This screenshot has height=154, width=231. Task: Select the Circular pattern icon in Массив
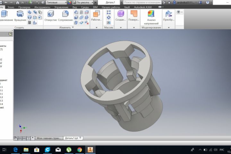[108, 17]
